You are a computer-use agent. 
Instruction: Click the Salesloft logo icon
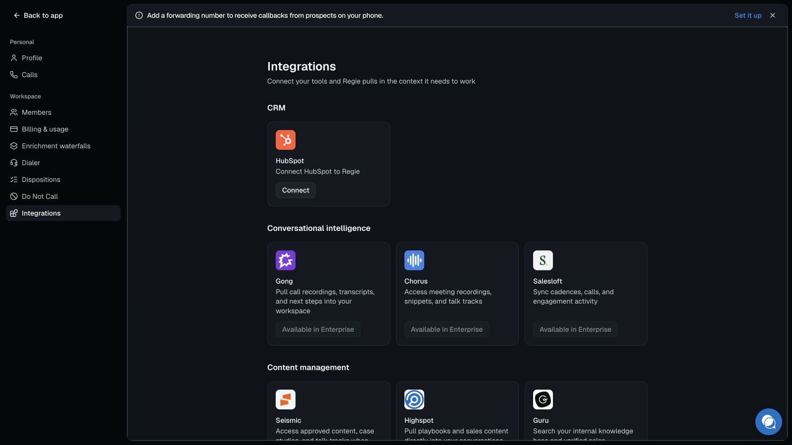pyautogui.click(x=543, y=260)
